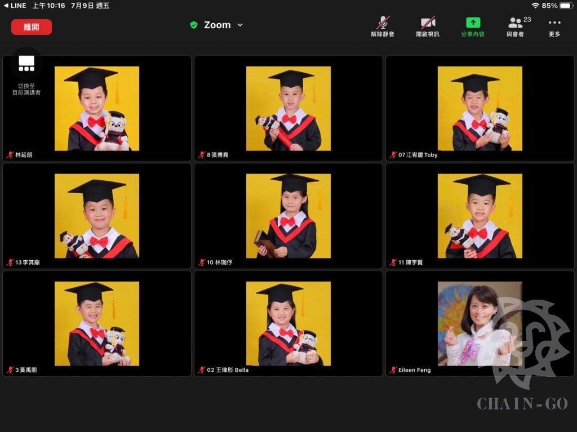The height and width of the screenshot is (432, 577).
Task: Select 8張博堯's video tile photo
Action: coord(288,109)
